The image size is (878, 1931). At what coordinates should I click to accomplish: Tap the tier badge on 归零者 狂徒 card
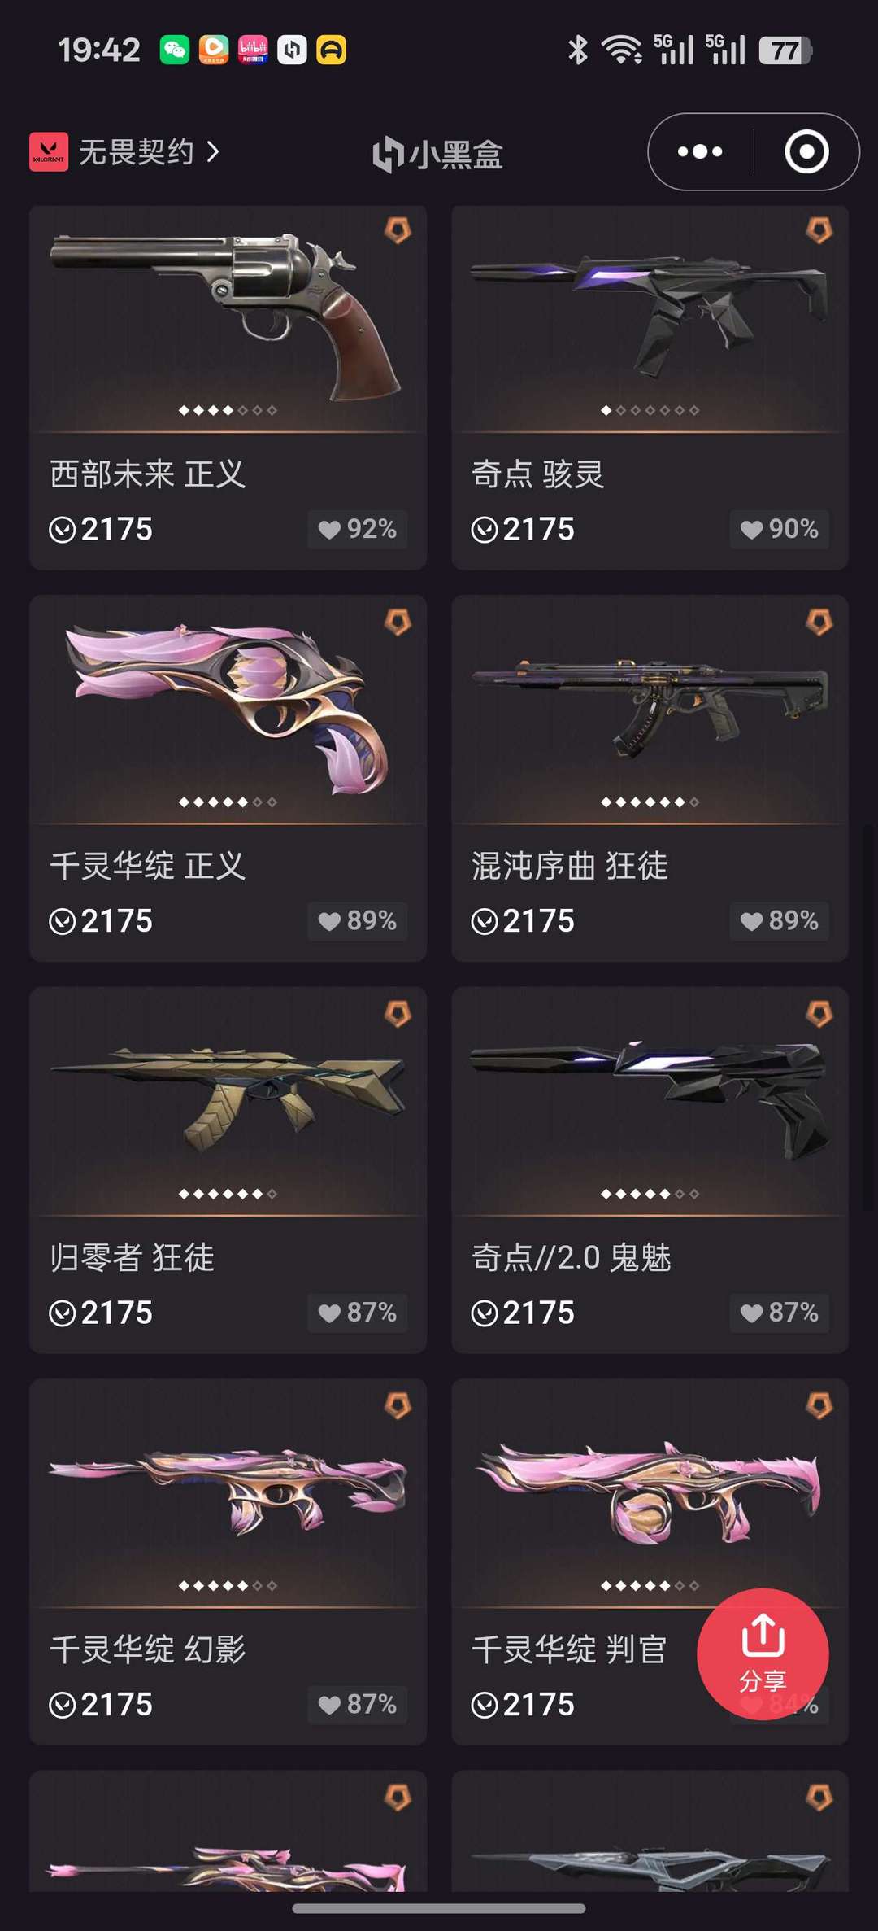398,1014
